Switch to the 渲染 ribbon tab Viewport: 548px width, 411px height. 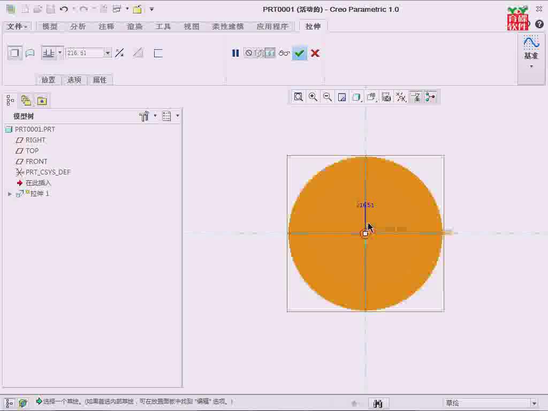pyautogui.click(x=134, y=26)
